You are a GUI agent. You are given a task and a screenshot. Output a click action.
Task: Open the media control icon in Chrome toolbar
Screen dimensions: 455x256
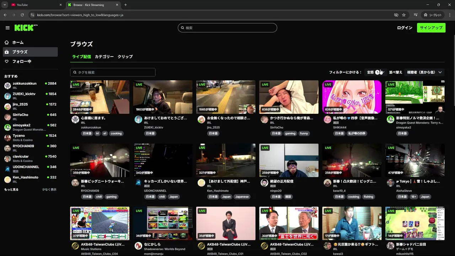pyautogui.click(x=416, y=15)
